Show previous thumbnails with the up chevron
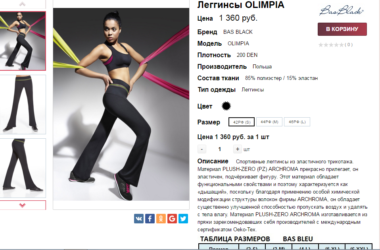380x250 pixels. pyautogui.click(x=22, y=4)
